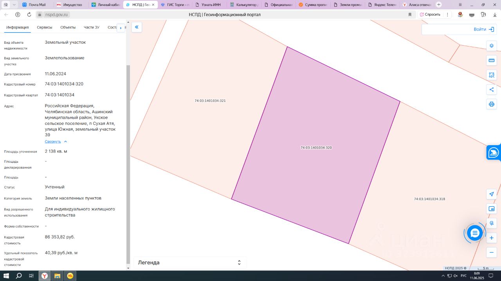The image size is (501, 281).
Task: Print the map view
Action: pos(492,104)
